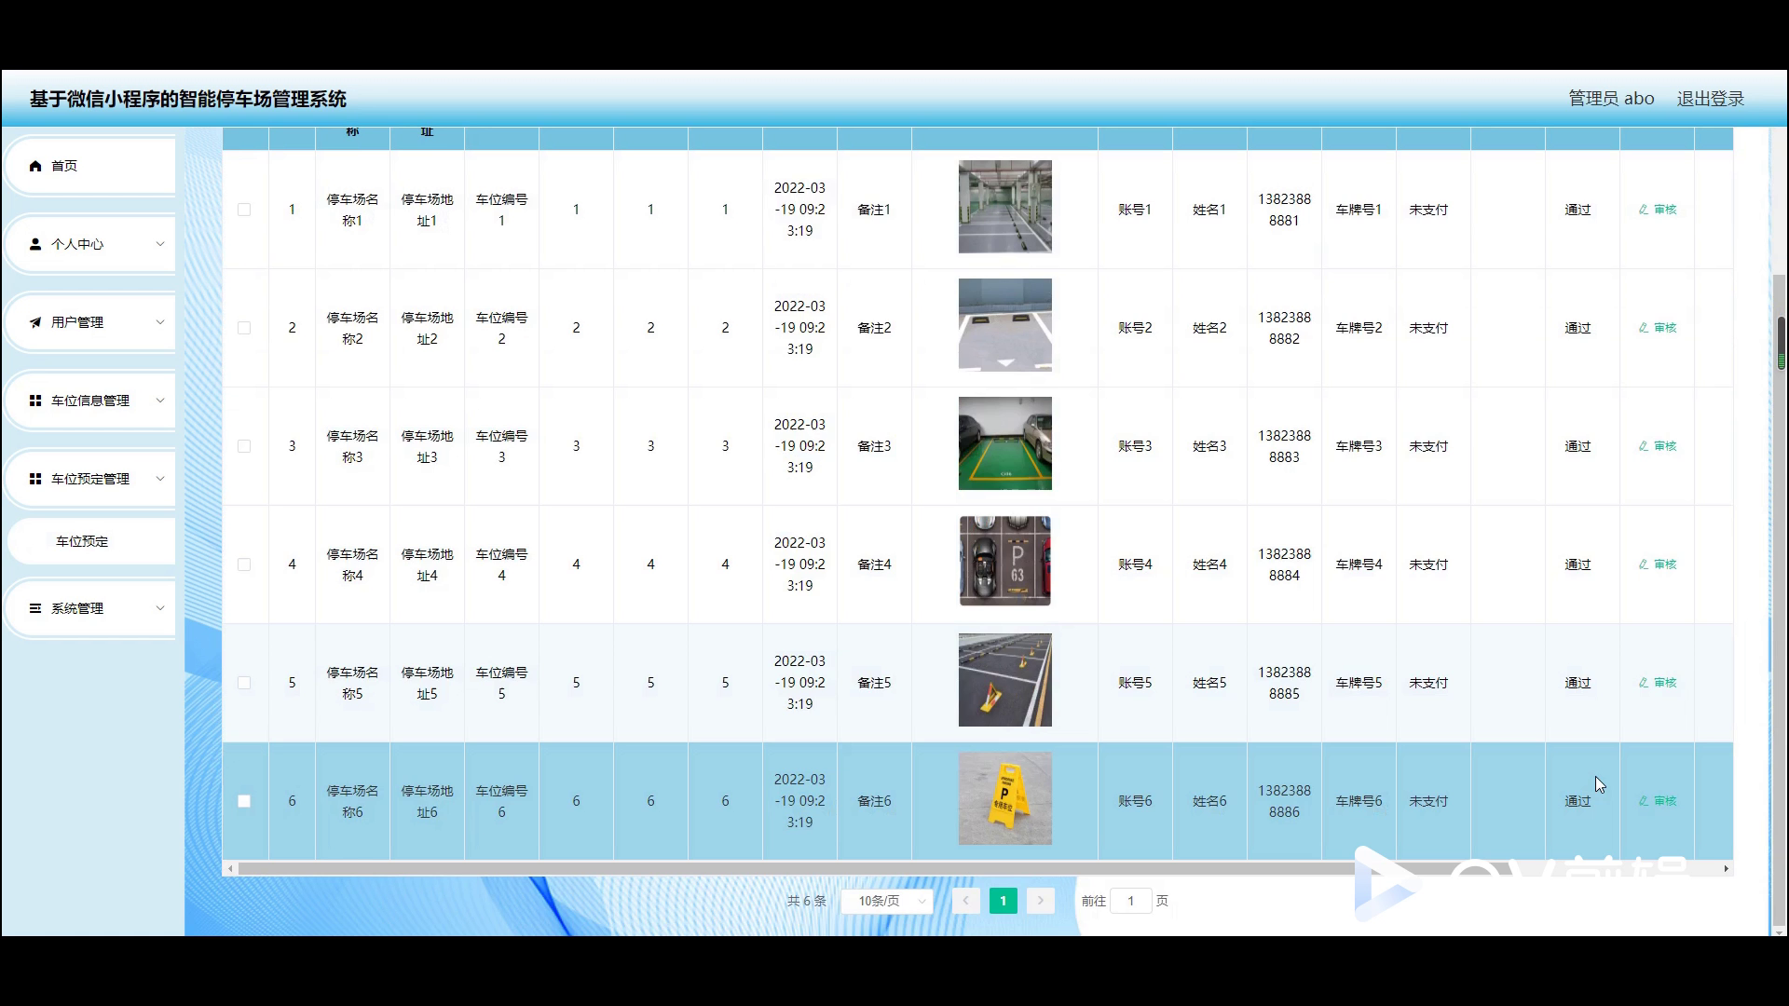Select the 车位预定 submenu item
Image resolution: width=1789 pixels, height=1006 pixels.
[90, 541]
